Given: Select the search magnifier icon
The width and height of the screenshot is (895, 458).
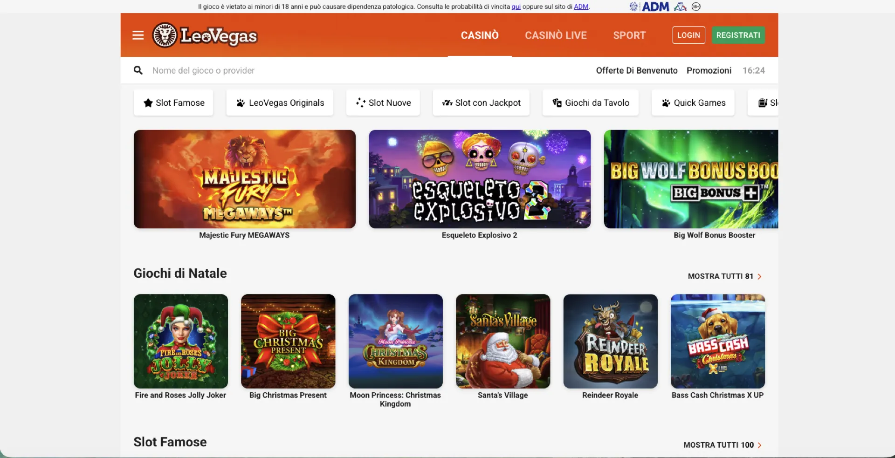Looking at the screenshot, I should point(138,70).
